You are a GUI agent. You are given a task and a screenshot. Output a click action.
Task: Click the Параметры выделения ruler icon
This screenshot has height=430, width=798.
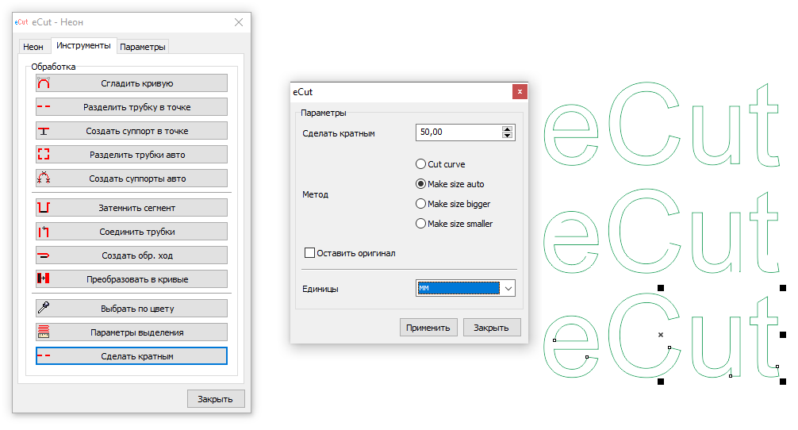coord(44,332)
